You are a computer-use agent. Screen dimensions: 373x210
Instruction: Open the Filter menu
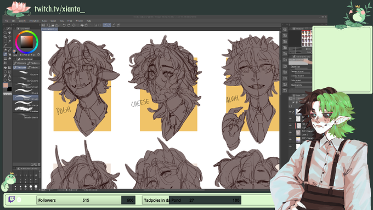[70, 21]
